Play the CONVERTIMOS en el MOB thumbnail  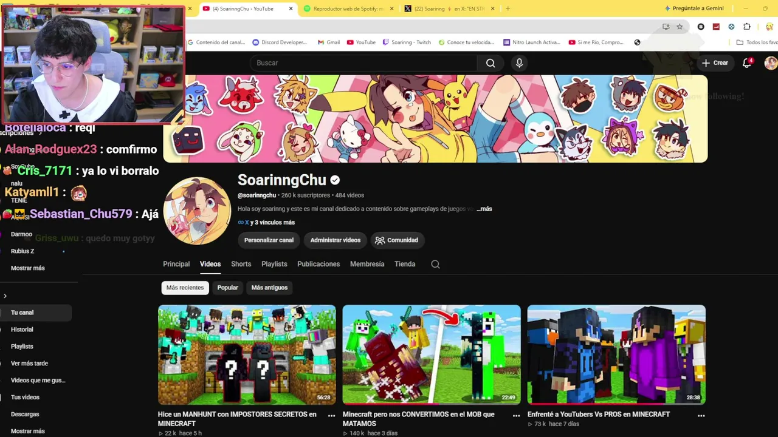coord(432,354)
